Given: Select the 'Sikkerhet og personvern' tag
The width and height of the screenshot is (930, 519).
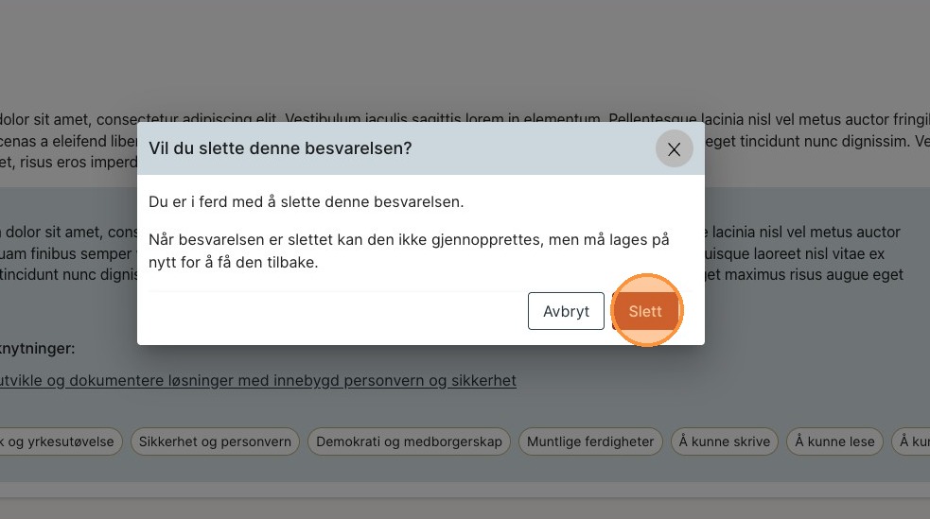Looking at the screenshot, I should point(215,441).
